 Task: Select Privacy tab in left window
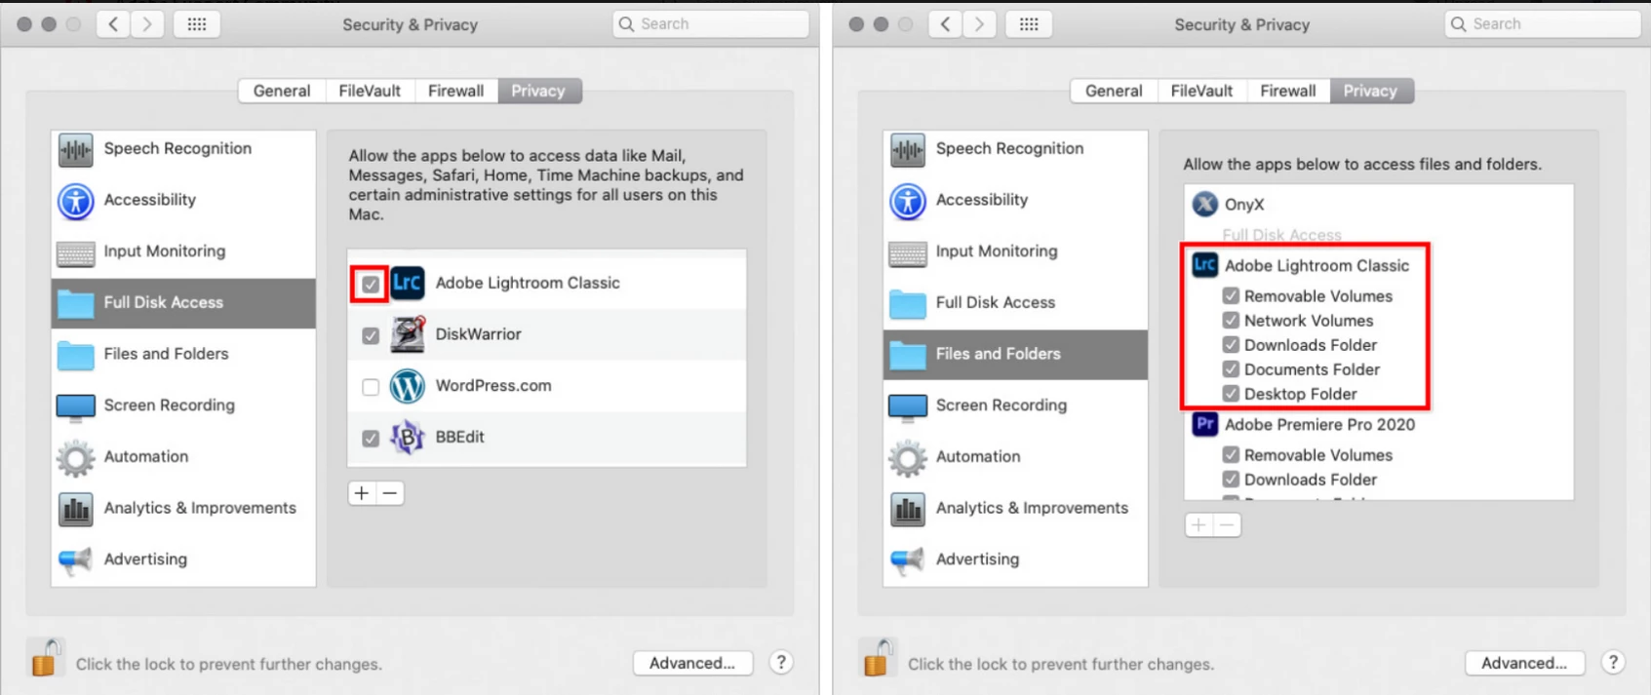pyautogui.click(x=538, y=91)
